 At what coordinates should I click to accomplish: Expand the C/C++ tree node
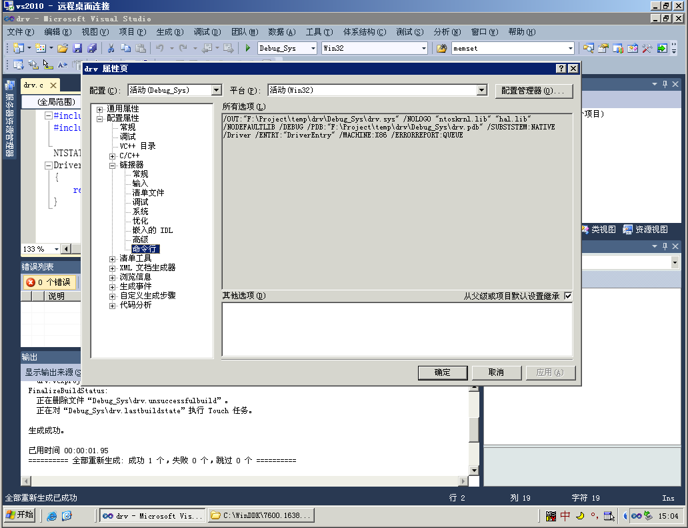tap(113, 156)
